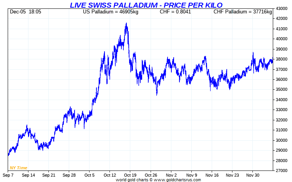
Task: Click the goldchartsrus.com credit line
Action: (158, 180)
